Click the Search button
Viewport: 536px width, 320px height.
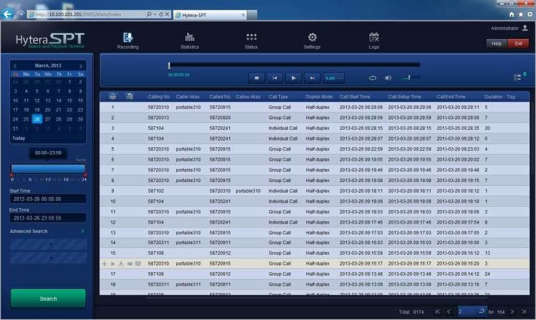coord(49,298)
